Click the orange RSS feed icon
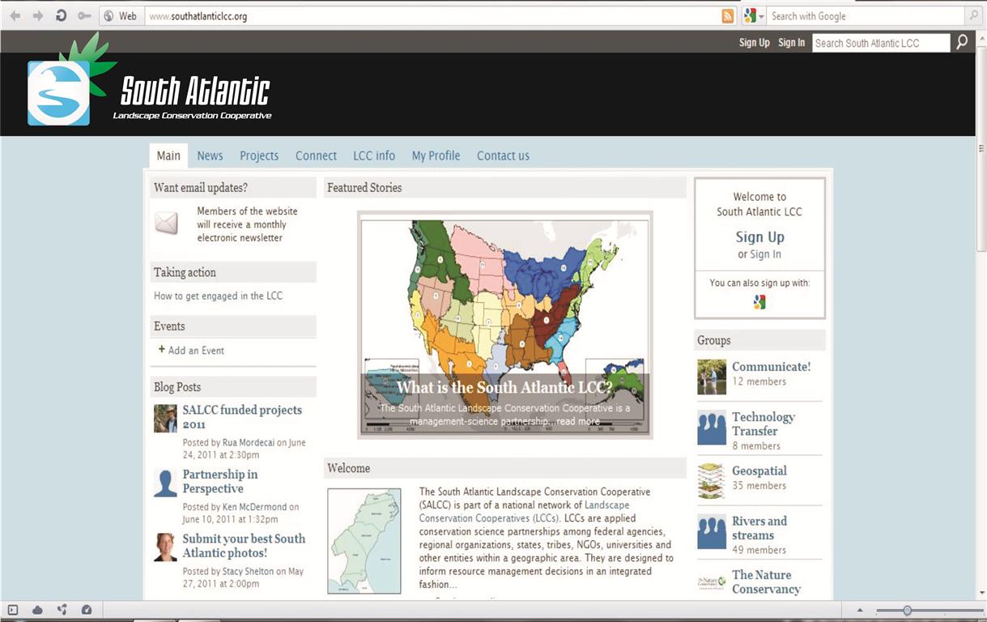The image size is (987, 622). coord(728,15)
